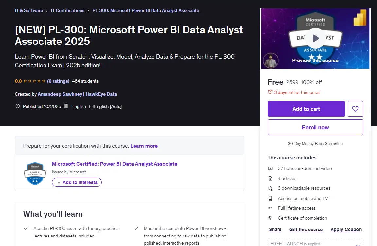Play the course preview video
377x246 pixels.
click(x=315, y=38)
